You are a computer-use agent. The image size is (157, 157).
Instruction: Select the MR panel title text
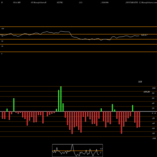click(140, 82)
